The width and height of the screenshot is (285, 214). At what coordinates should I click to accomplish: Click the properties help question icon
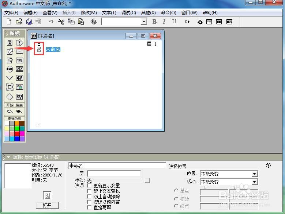[x=268, y=165]
